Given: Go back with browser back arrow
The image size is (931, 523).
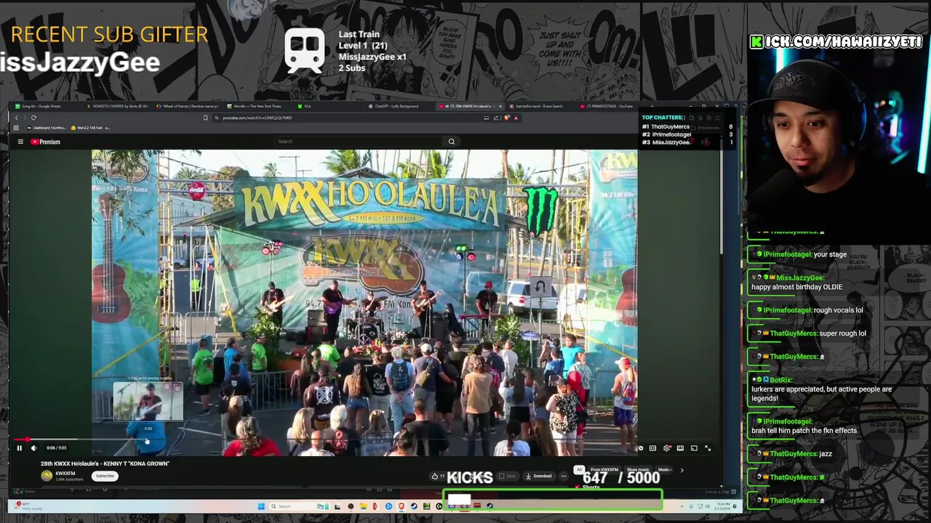Looking at the screenshot, I should pos(17,118).
